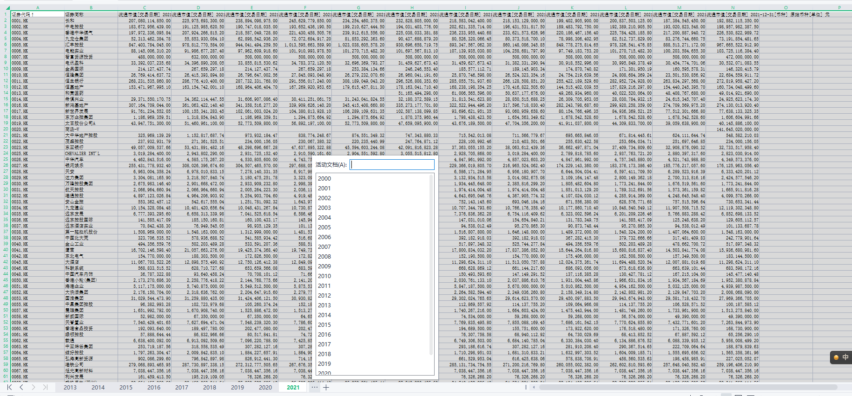852x396 pixels.
Task: Open the 2016 sheet tab
Action: pyautogui.click(x=154, y=387)
